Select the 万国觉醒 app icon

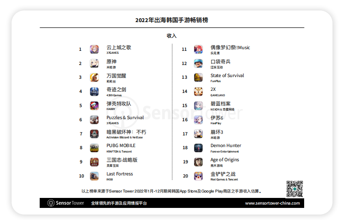(x=94, y=77)
